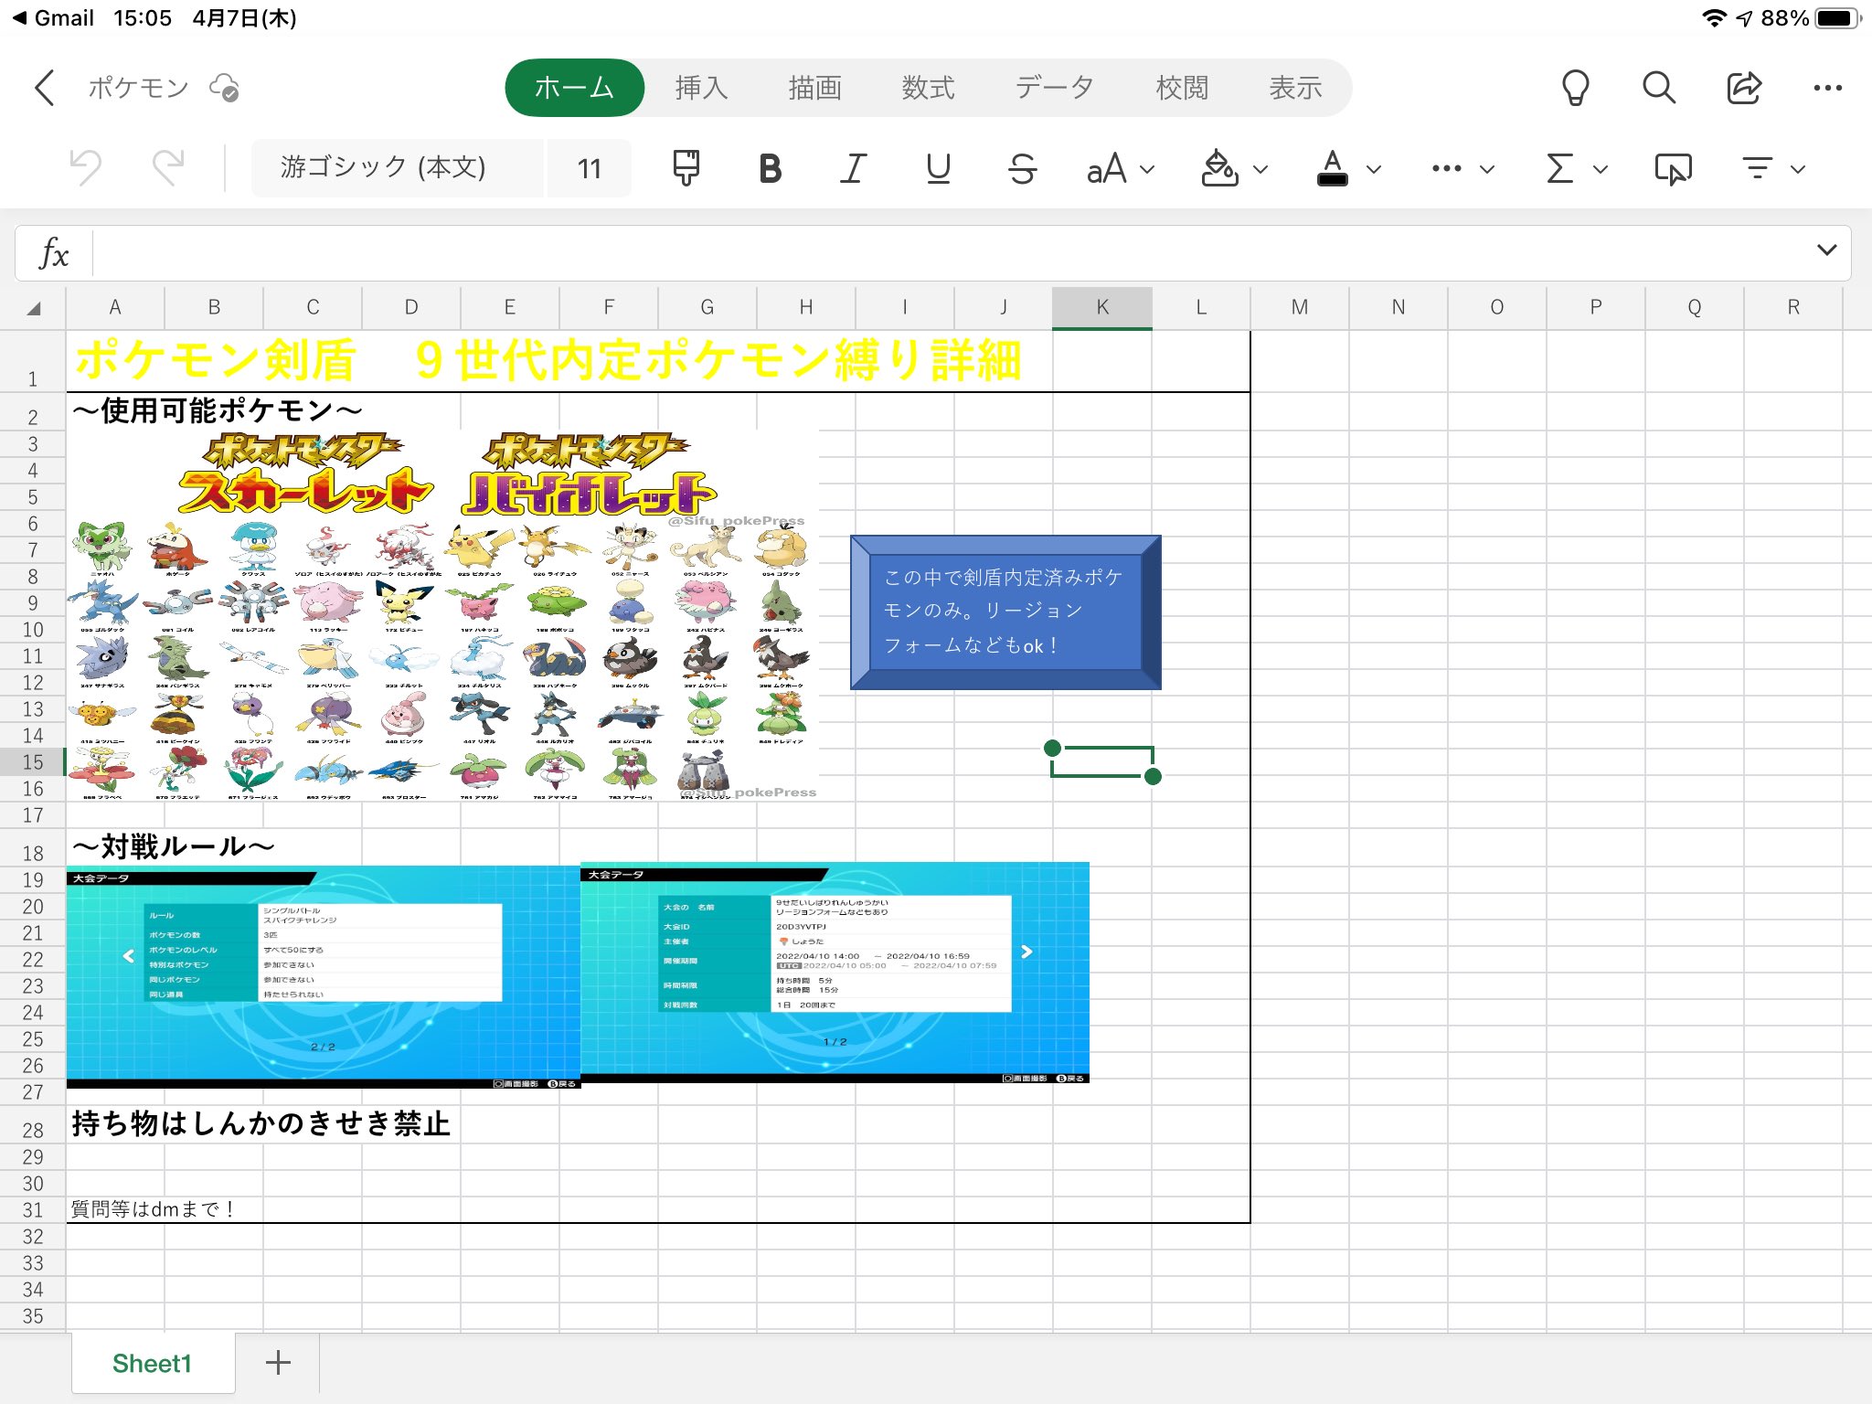Switch to the 描画 tab
The image size is (1872, 1404).
point(814,88)
